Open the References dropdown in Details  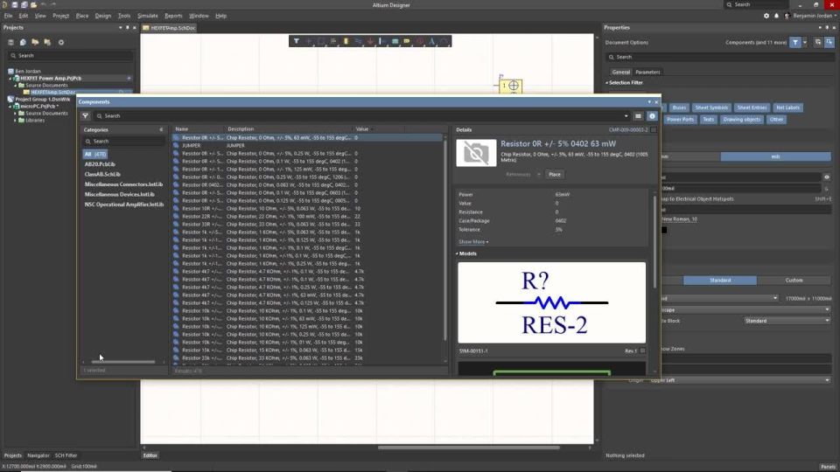[523, 175]
